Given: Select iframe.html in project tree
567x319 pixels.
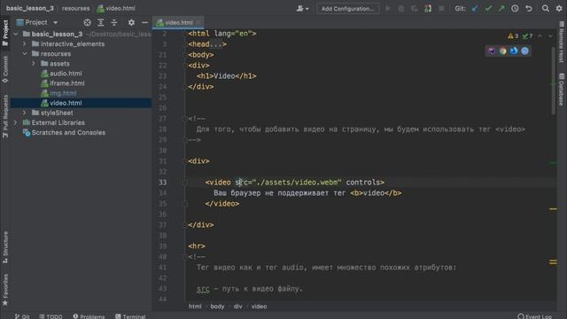Looking at the screenshot, I should [x=67, y=83].
